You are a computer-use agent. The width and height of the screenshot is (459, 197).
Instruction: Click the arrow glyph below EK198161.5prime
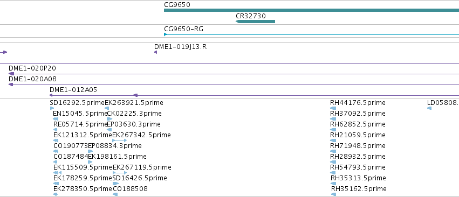tap(90, 162)
